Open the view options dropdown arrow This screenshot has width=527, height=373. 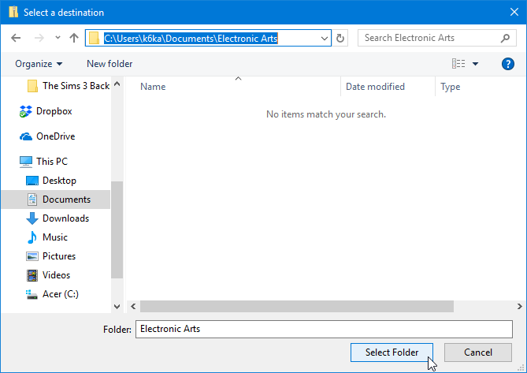pos(475,64)
